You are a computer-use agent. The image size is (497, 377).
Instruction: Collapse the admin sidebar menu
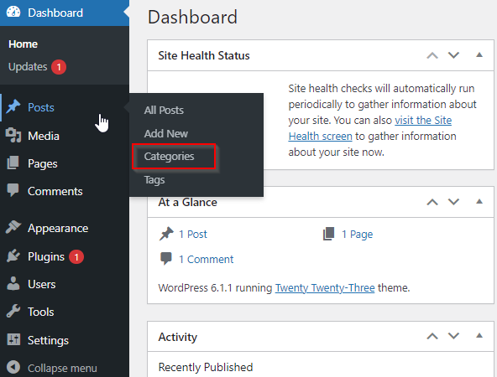(x=52, y=368)
